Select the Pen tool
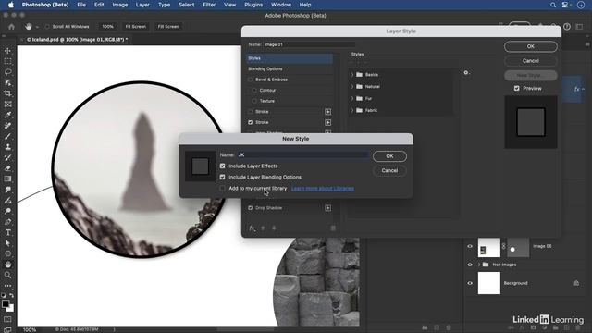This screenshot has width=592, height=333. (7, 222)
